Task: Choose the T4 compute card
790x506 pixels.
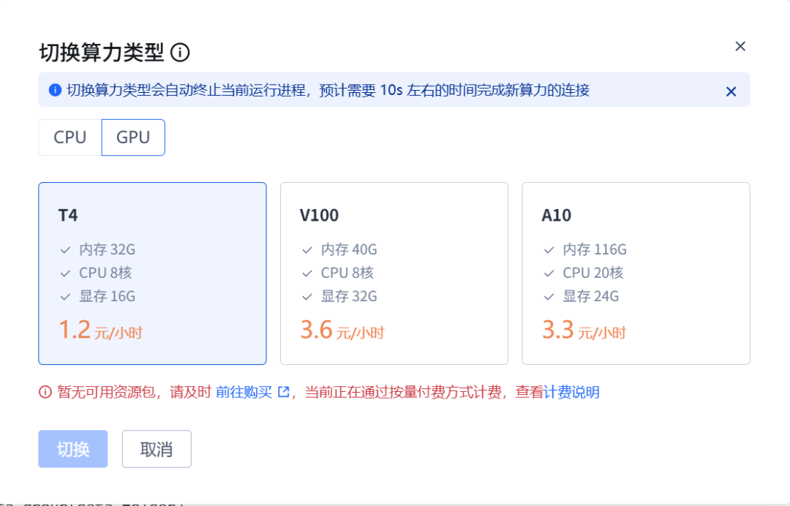Action: point(152,273)
